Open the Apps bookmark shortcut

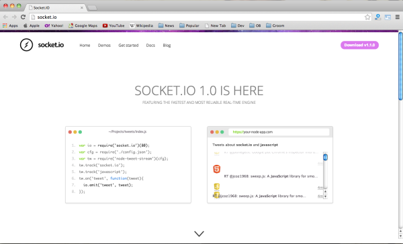click(10, 25)
